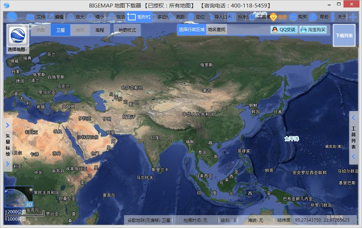Screen dimensions: 362x228
Task: Click the 斯里兰卡 map label
Action: pyautogui.click(x=160, y=170)
